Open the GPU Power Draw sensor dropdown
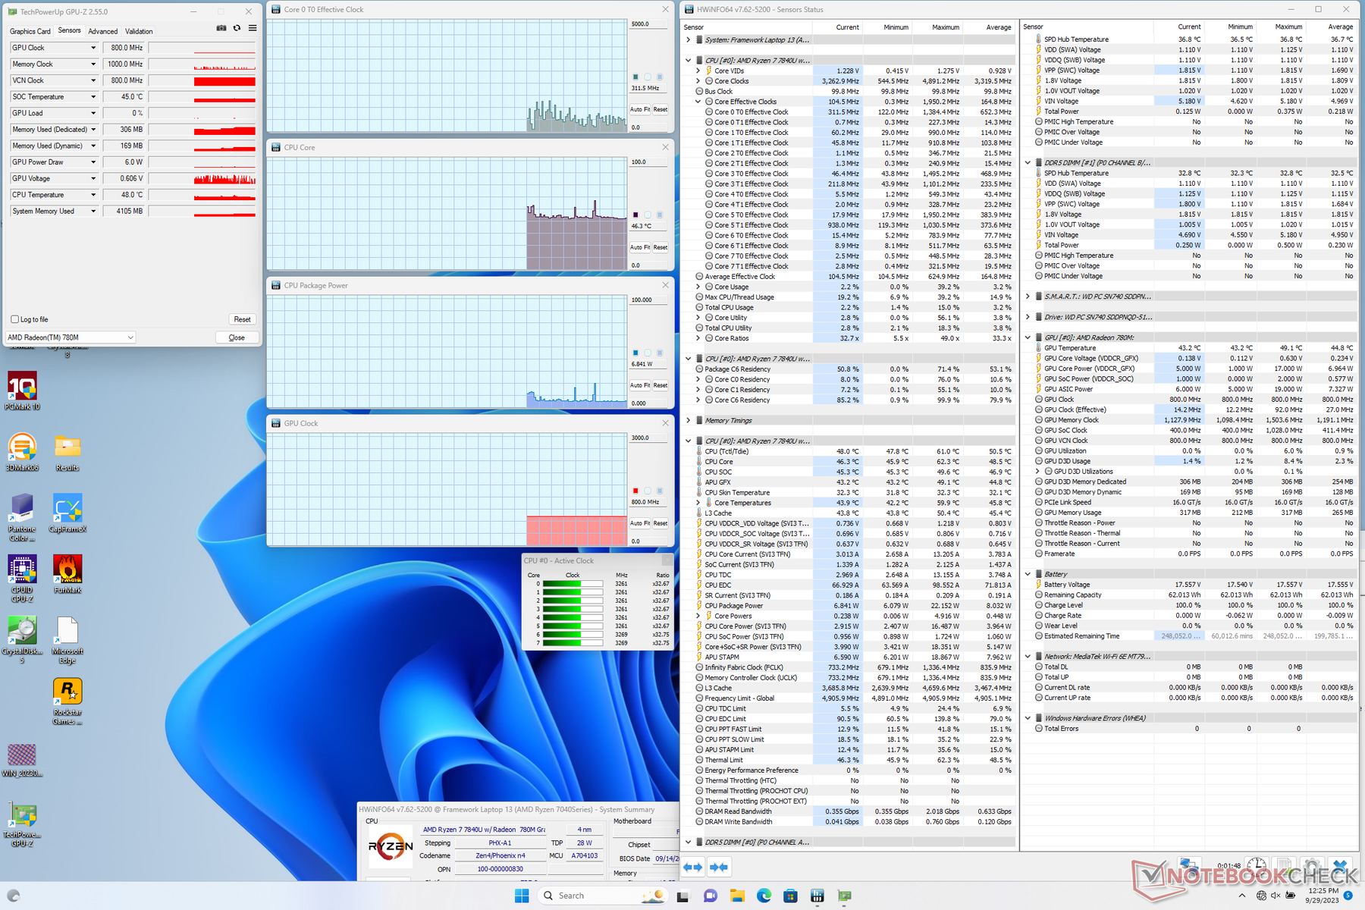1365x910 pixels. click(x=93, y=162)
